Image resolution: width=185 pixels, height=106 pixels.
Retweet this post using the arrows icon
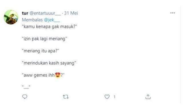tap(66, 97)
